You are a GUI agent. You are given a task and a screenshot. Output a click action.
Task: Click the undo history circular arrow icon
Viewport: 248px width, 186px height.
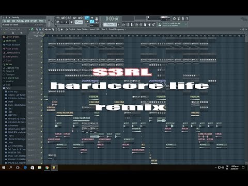[x=174, y=19]
